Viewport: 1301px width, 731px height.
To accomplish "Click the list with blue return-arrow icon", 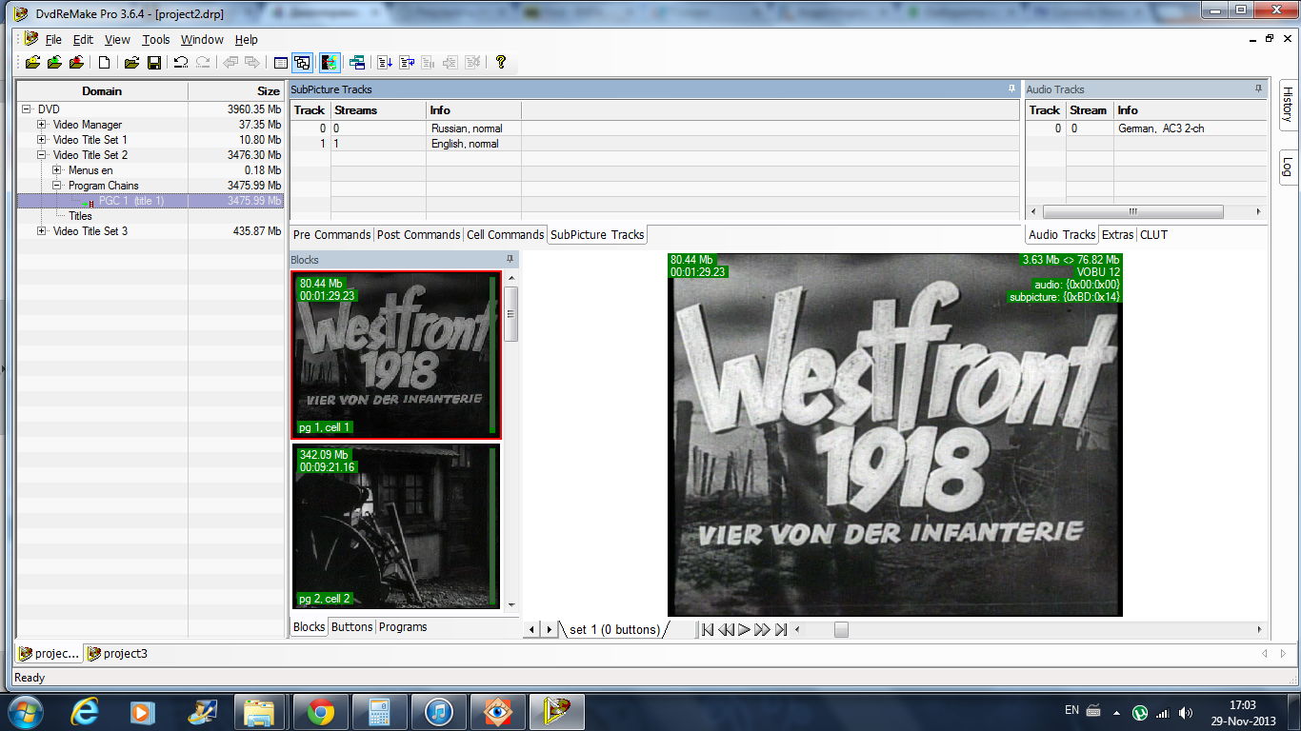I will [407, 63].
